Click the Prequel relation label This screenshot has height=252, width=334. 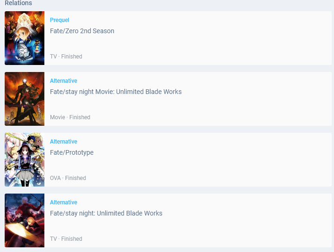click(59, 20)
